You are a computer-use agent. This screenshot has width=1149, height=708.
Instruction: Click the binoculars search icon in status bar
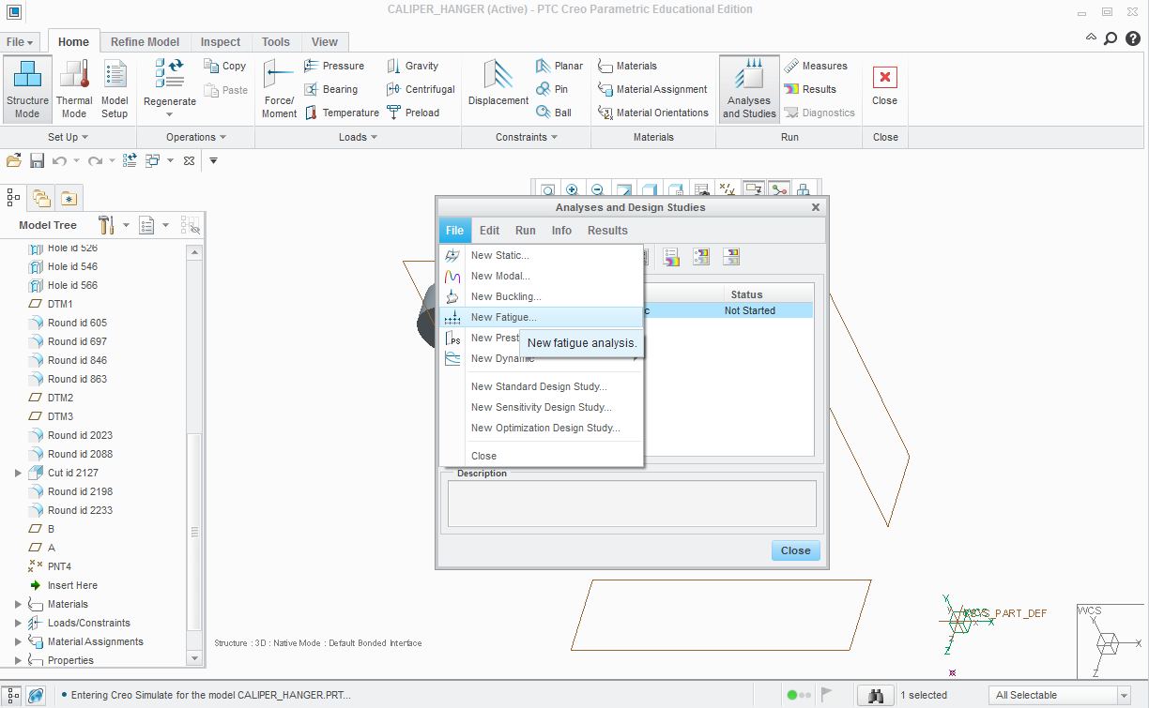877,695
